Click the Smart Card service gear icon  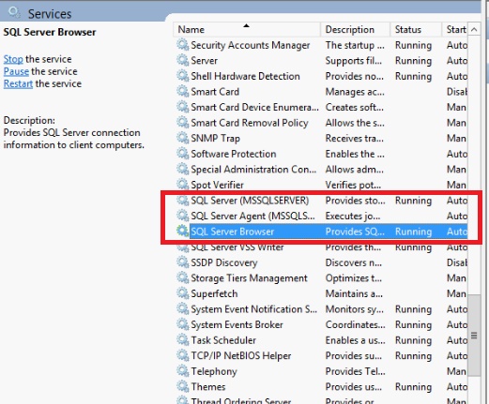(183, 91)
